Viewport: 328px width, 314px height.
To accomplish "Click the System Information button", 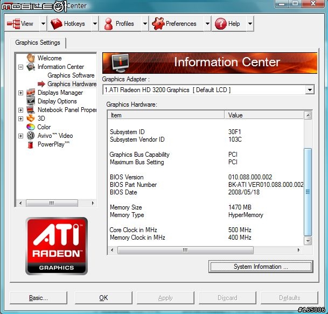I will coord(261,267).
